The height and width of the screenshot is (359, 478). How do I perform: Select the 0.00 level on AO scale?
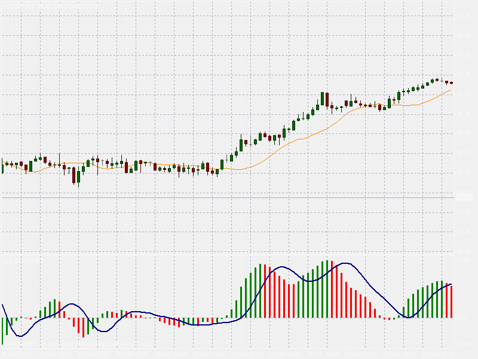(x=462, y=318)
